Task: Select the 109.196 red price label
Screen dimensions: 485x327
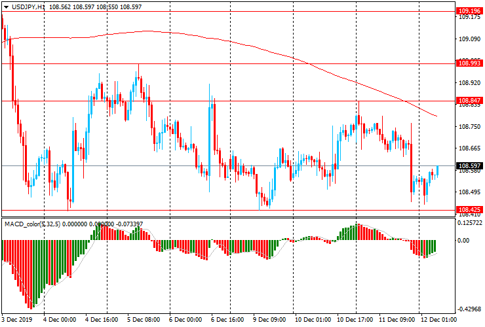Action: pyautogui.click(x=469, y=11)
